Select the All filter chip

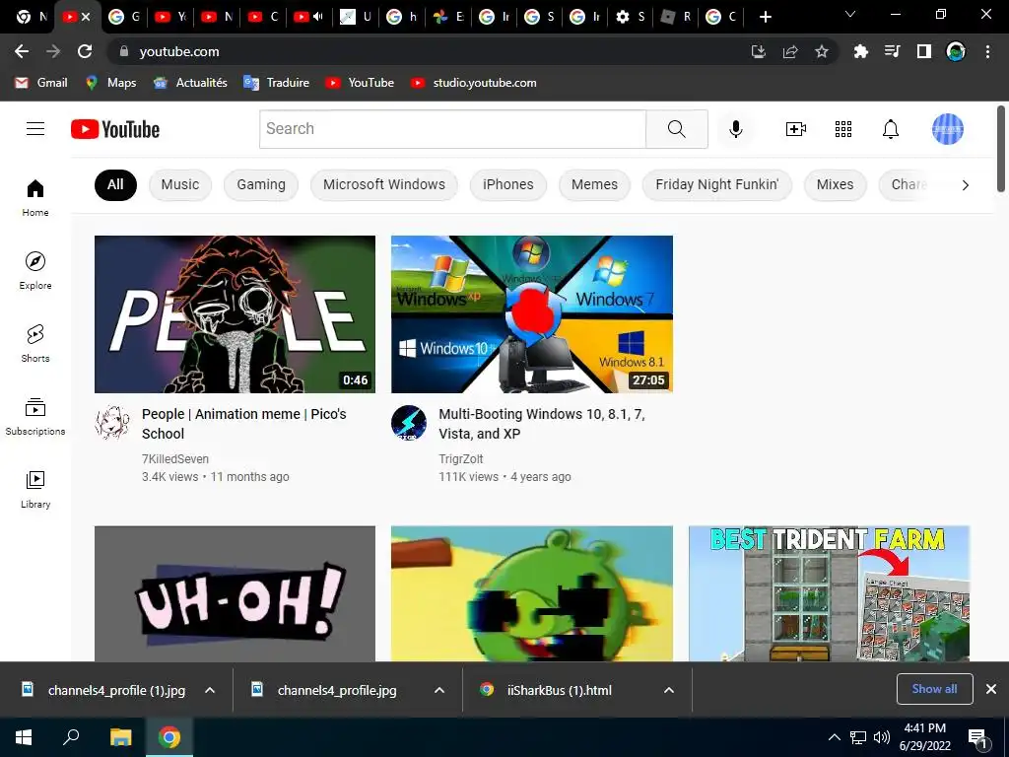click(x=115, y=184)
